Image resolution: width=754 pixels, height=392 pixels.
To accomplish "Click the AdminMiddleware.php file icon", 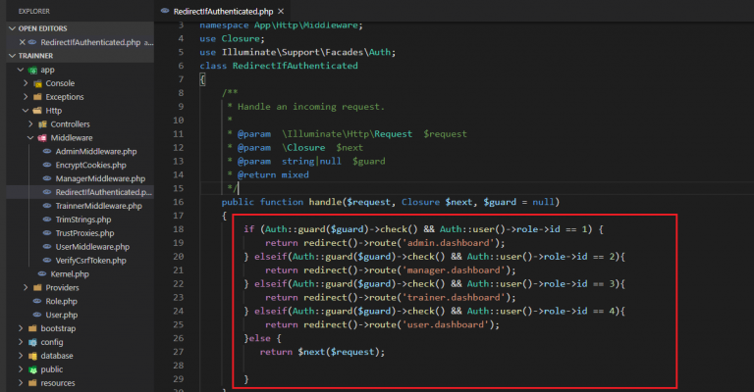I will click(47, 151).
